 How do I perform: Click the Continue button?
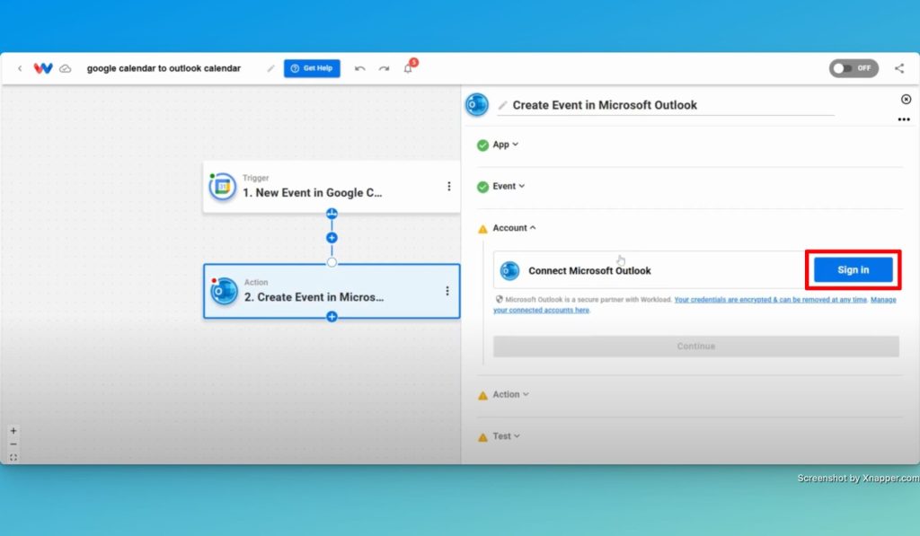coord(696,346)
